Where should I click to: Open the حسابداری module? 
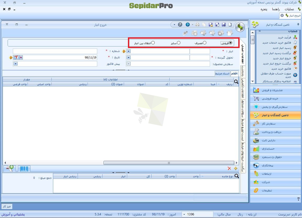point(276,149)
